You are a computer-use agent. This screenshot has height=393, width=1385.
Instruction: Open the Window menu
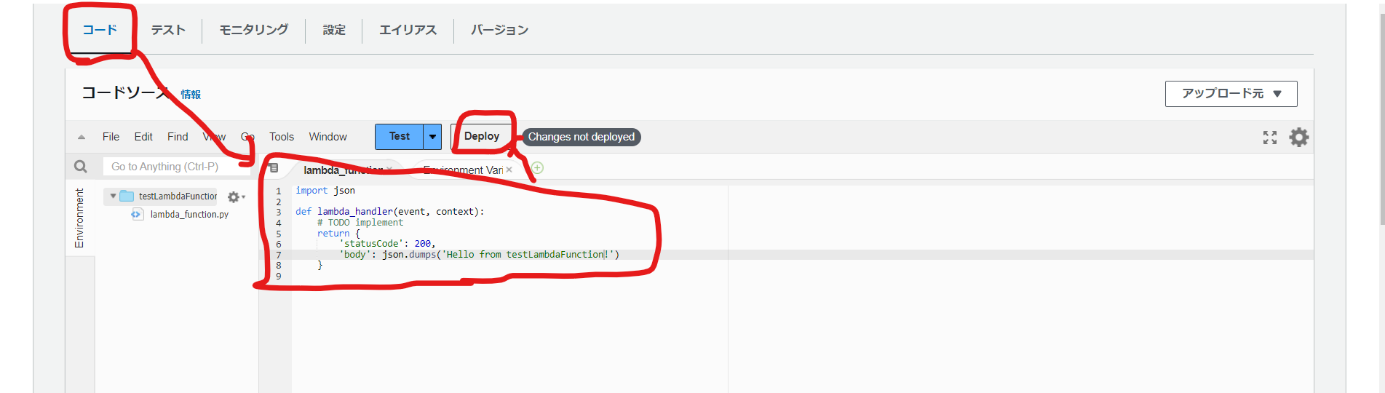328,137
